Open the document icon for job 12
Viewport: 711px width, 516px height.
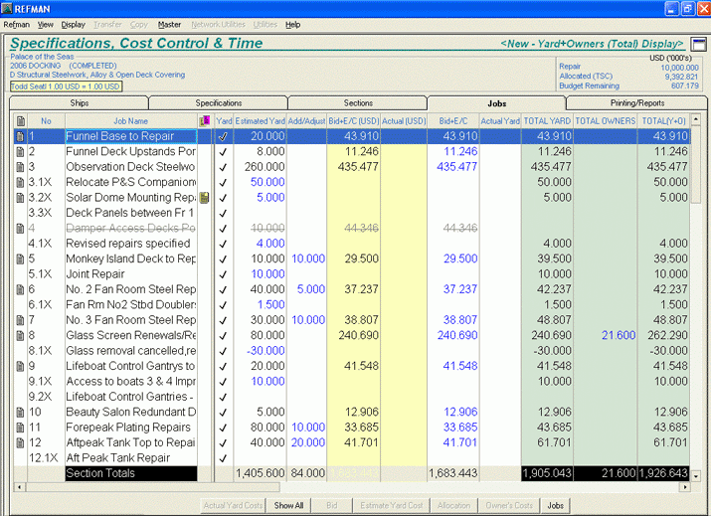point(19,442)
